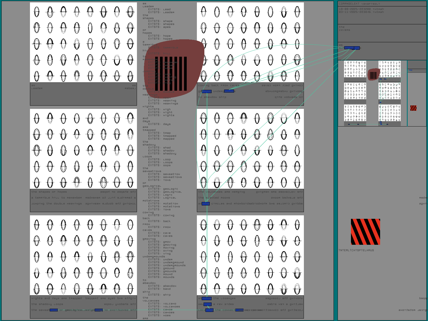The width and height of the screenshot is (428, 321).
Task: Click the large red-black striped square
Action: (365, 232)
